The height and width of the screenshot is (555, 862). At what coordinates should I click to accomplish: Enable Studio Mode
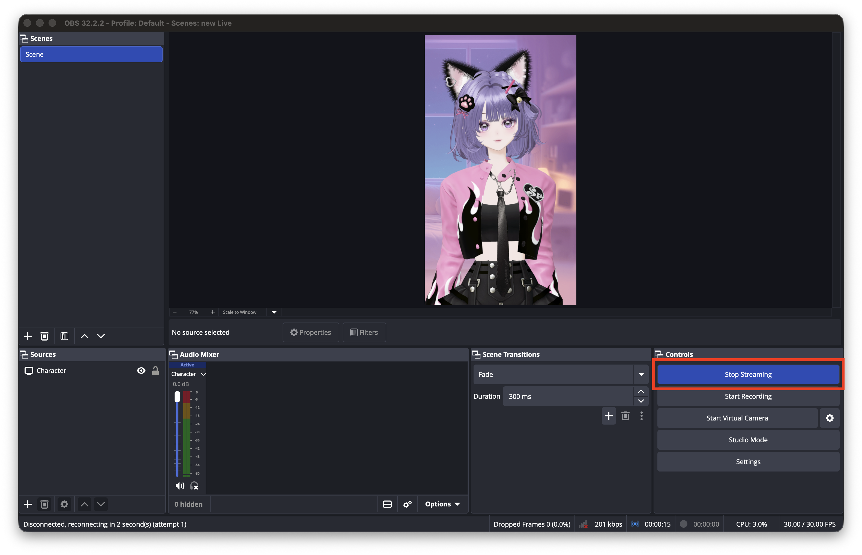pos(748,440)
